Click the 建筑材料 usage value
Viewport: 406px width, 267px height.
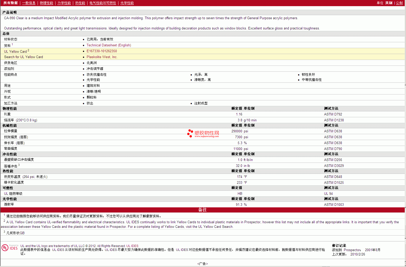[x=93, y=86]
